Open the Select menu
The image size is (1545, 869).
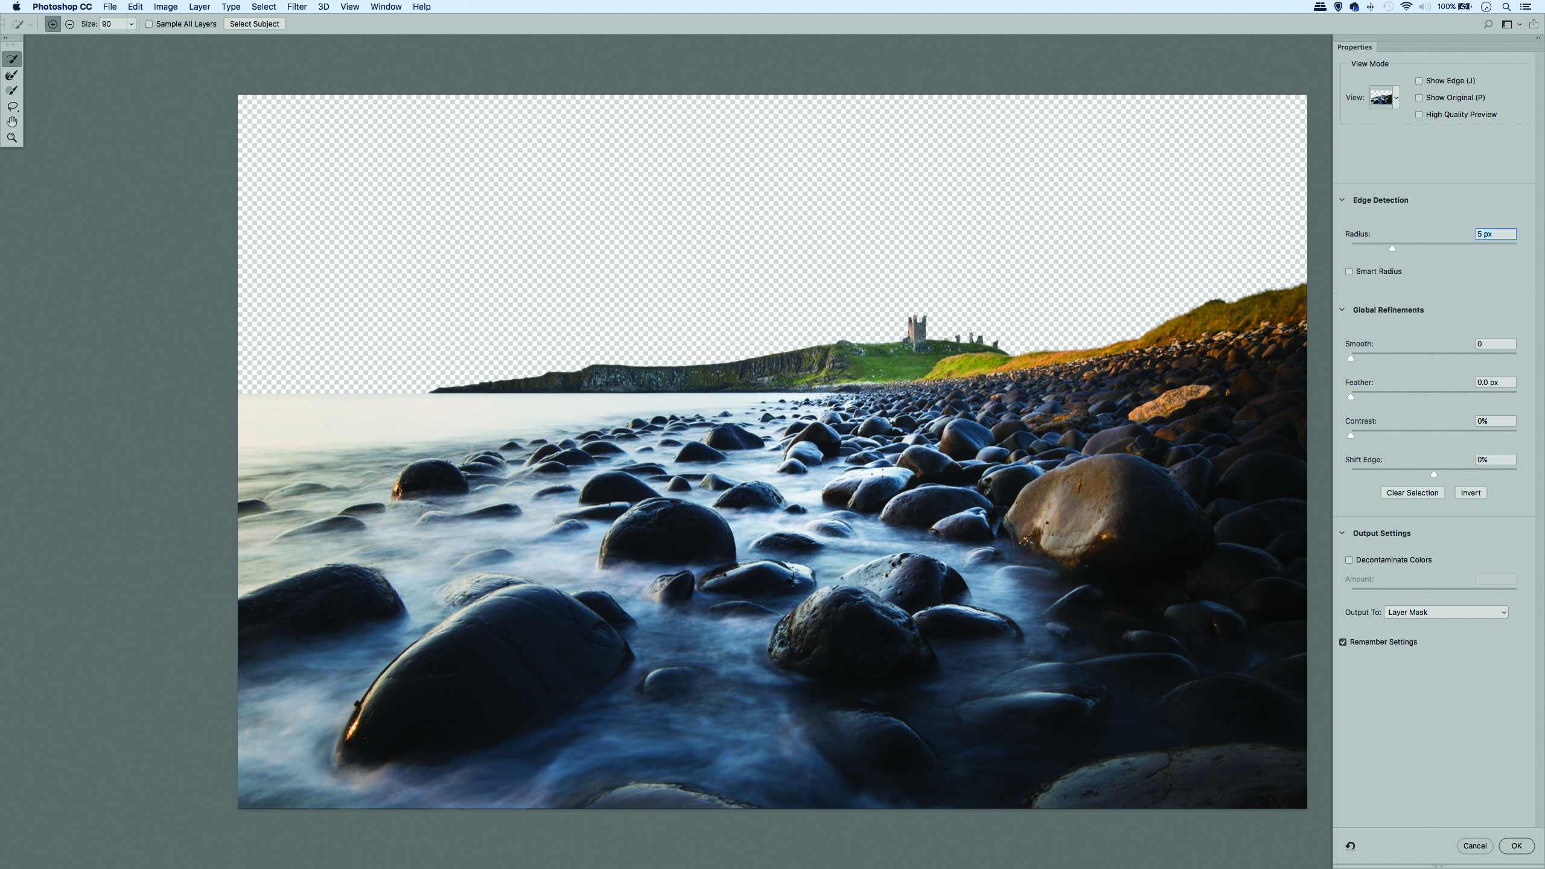[263, 7]
